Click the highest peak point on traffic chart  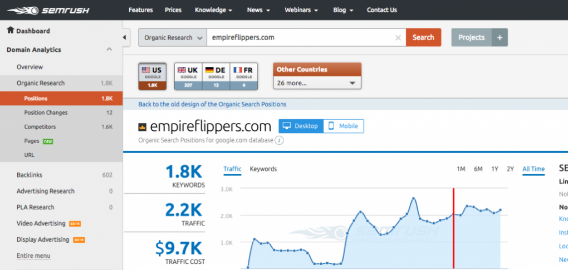tap(413, 198)
